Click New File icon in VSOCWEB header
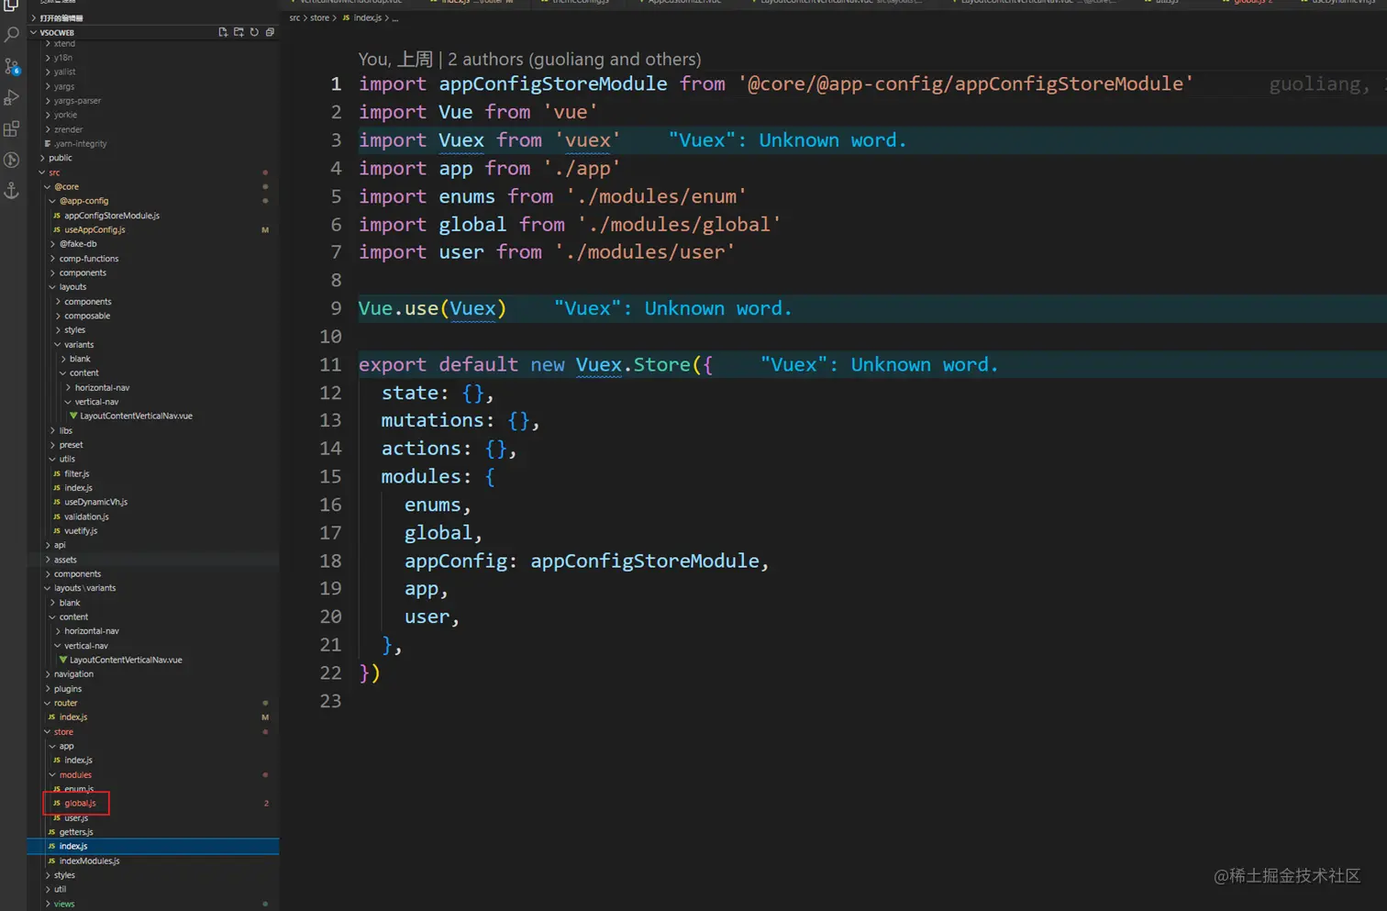Image resolution: width=1387 pixels, height=911 pixels. 223,32
